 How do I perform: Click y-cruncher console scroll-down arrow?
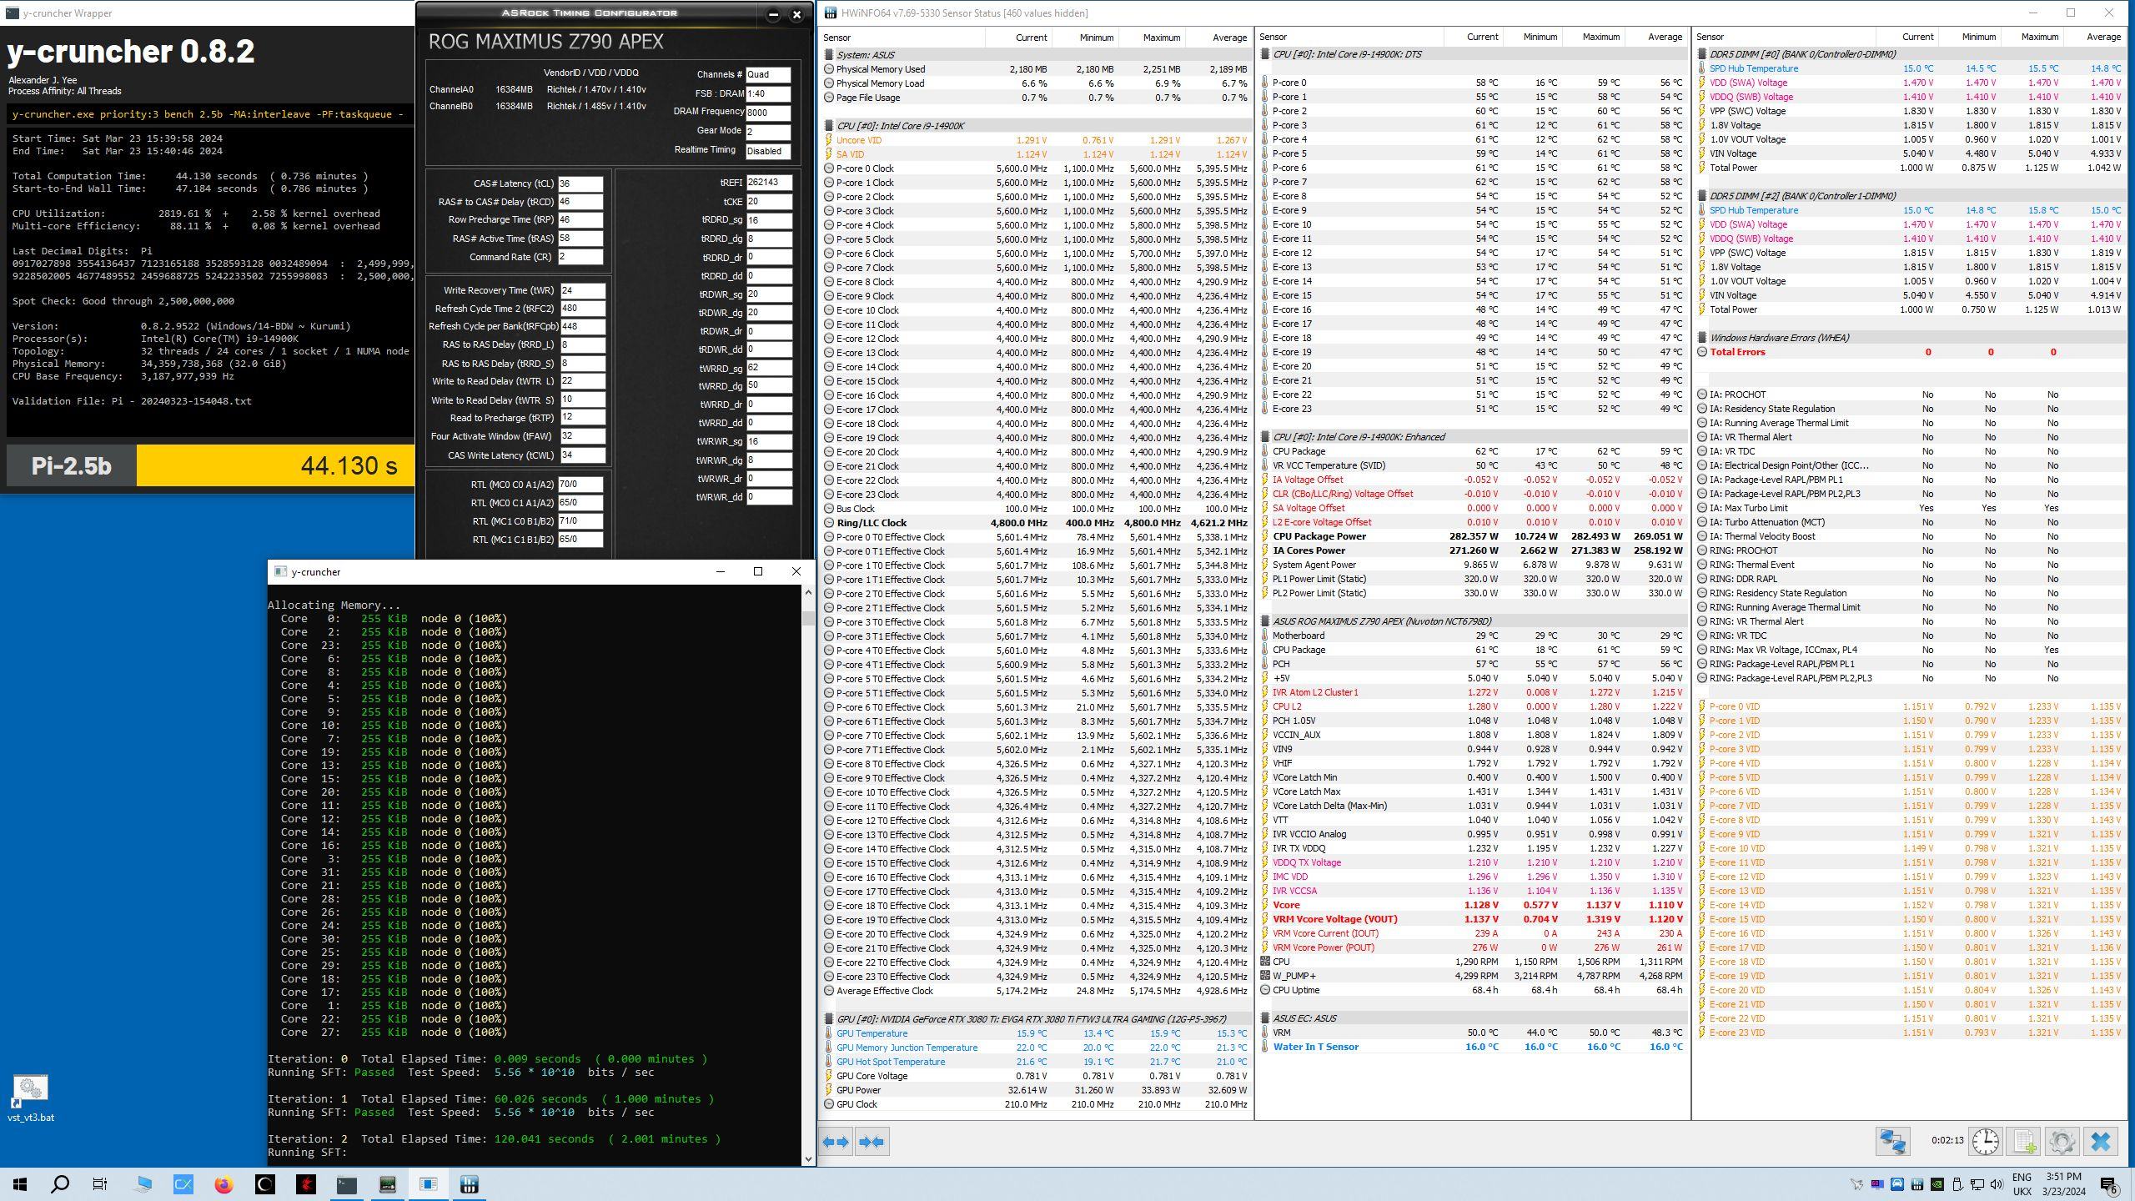[806, 1158]
